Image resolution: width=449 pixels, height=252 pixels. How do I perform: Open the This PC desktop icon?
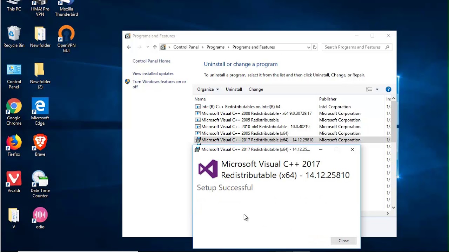[x=14, y=6]
